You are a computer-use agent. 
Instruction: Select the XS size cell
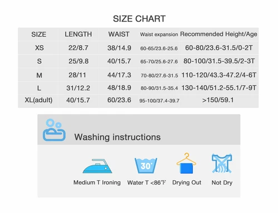(x=39, y=48)
